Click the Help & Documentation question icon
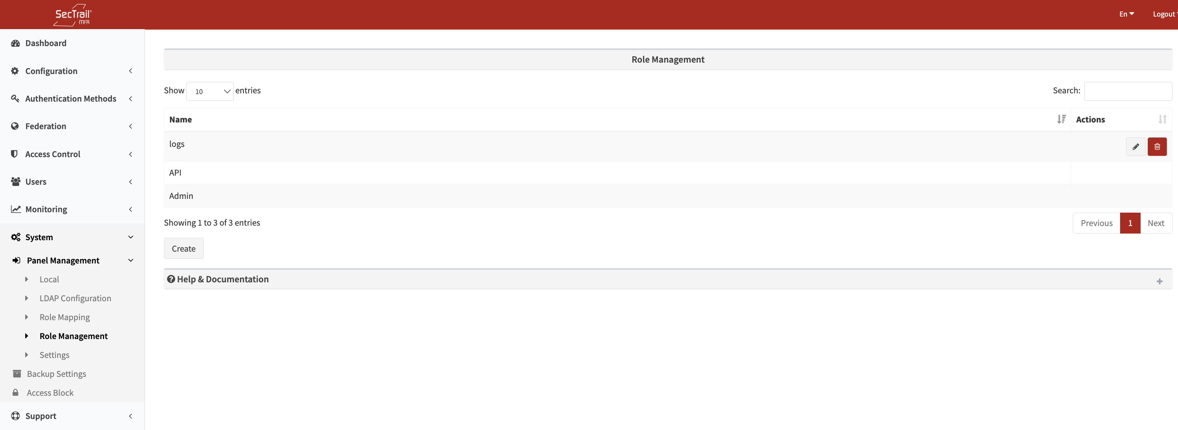This screenshot has height=430, width=1178. 171,279
